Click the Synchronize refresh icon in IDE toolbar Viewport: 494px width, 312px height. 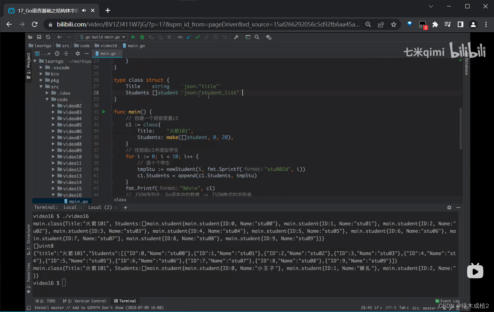pos(48,37)
